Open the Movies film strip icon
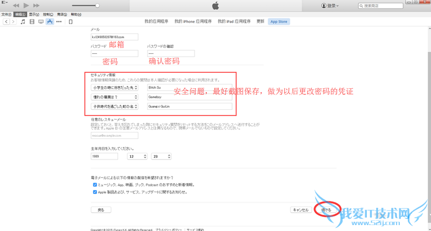This screenshot has height=231, width=431. pos(32,22)
